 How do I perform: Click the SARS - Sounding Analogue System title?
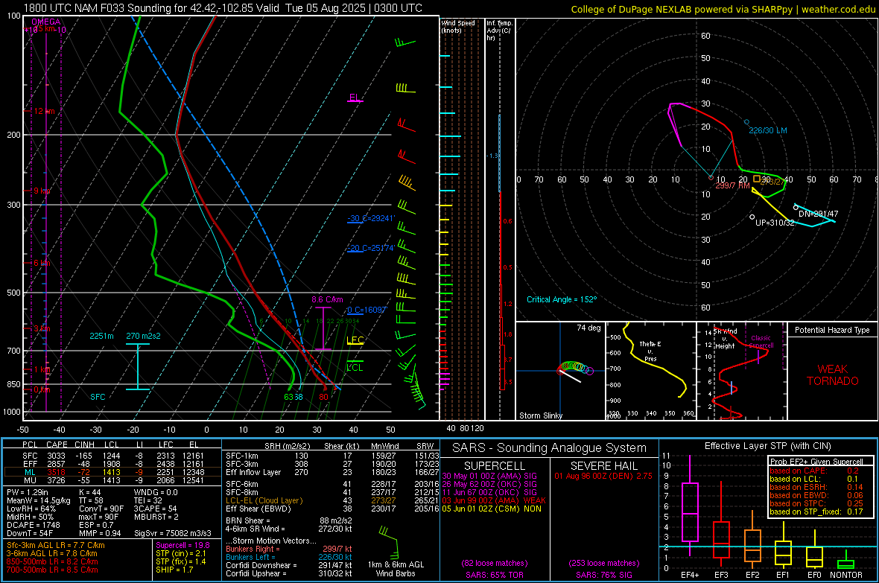(549, 448)
